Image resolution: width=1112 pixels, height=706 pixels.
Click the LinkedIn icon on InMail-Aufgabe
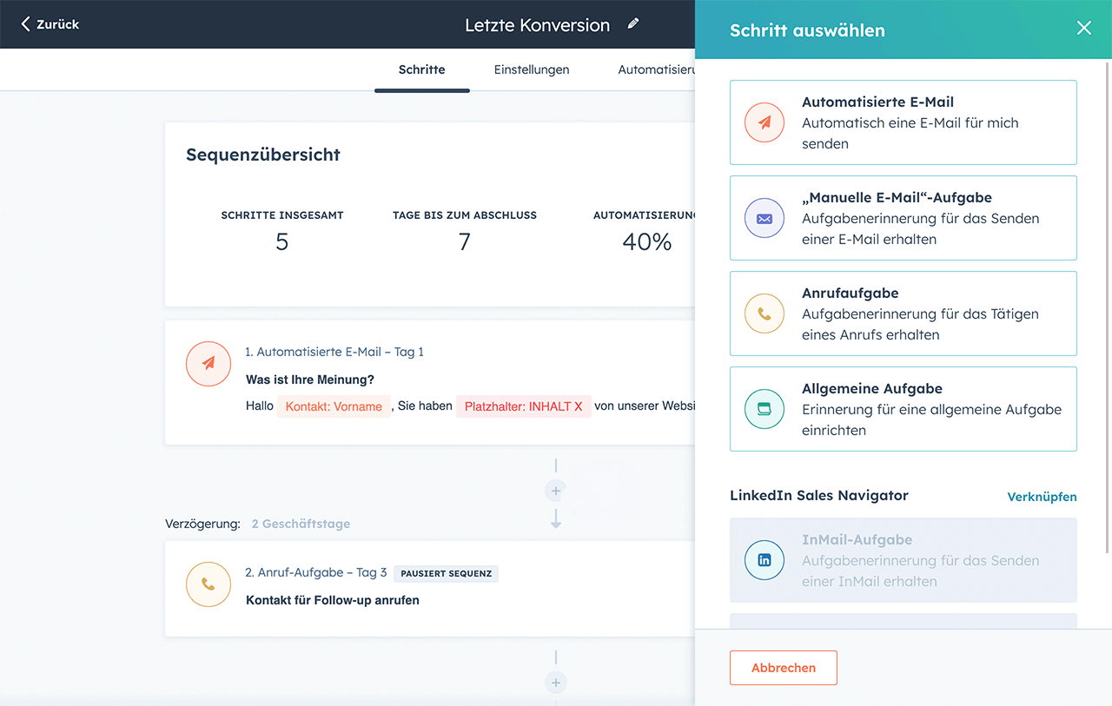[x=764, y=560]
